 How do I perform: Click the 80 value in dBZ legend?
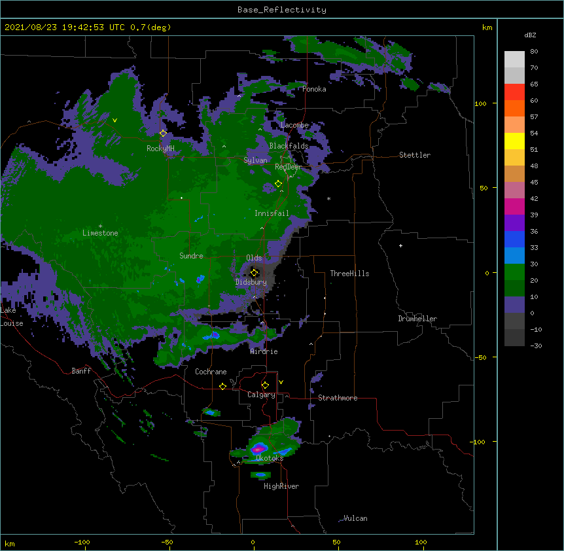pyautogui.click(x=534, y=52)
